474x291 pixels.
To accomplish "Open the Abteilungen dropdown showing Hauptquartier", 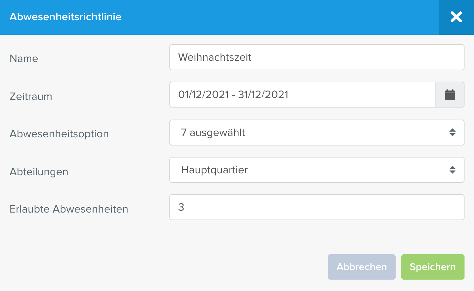I will click(x=317, y=170).
